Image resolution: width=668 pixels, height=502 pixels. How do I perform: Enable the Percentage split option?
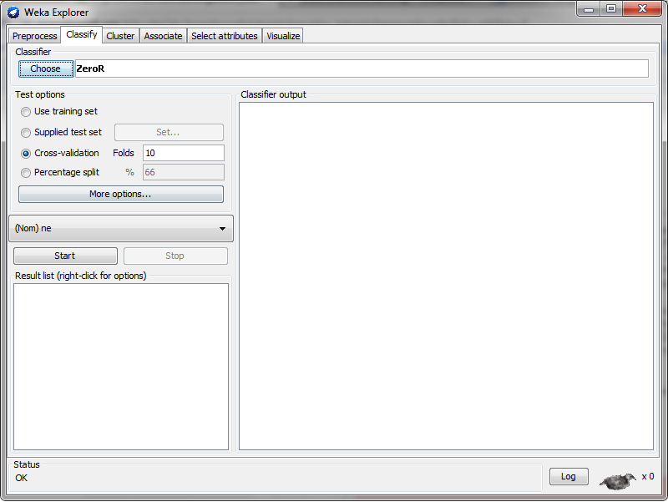coord(27,173)
